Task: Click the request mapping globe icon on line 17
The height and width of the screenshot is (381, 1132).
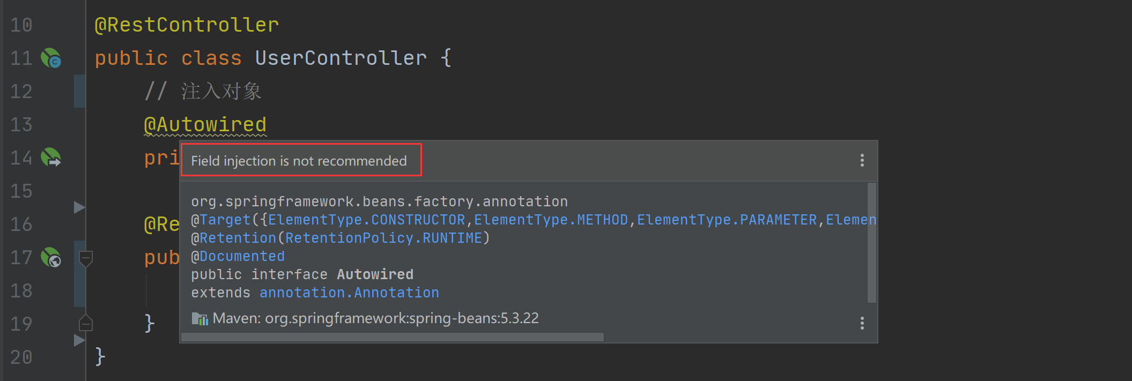Action: pos(51,257)
